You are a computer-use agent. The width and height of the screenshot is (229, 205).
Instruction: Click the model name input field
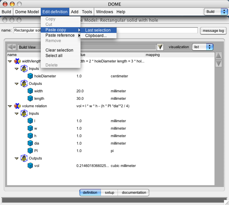pos(105,30)
